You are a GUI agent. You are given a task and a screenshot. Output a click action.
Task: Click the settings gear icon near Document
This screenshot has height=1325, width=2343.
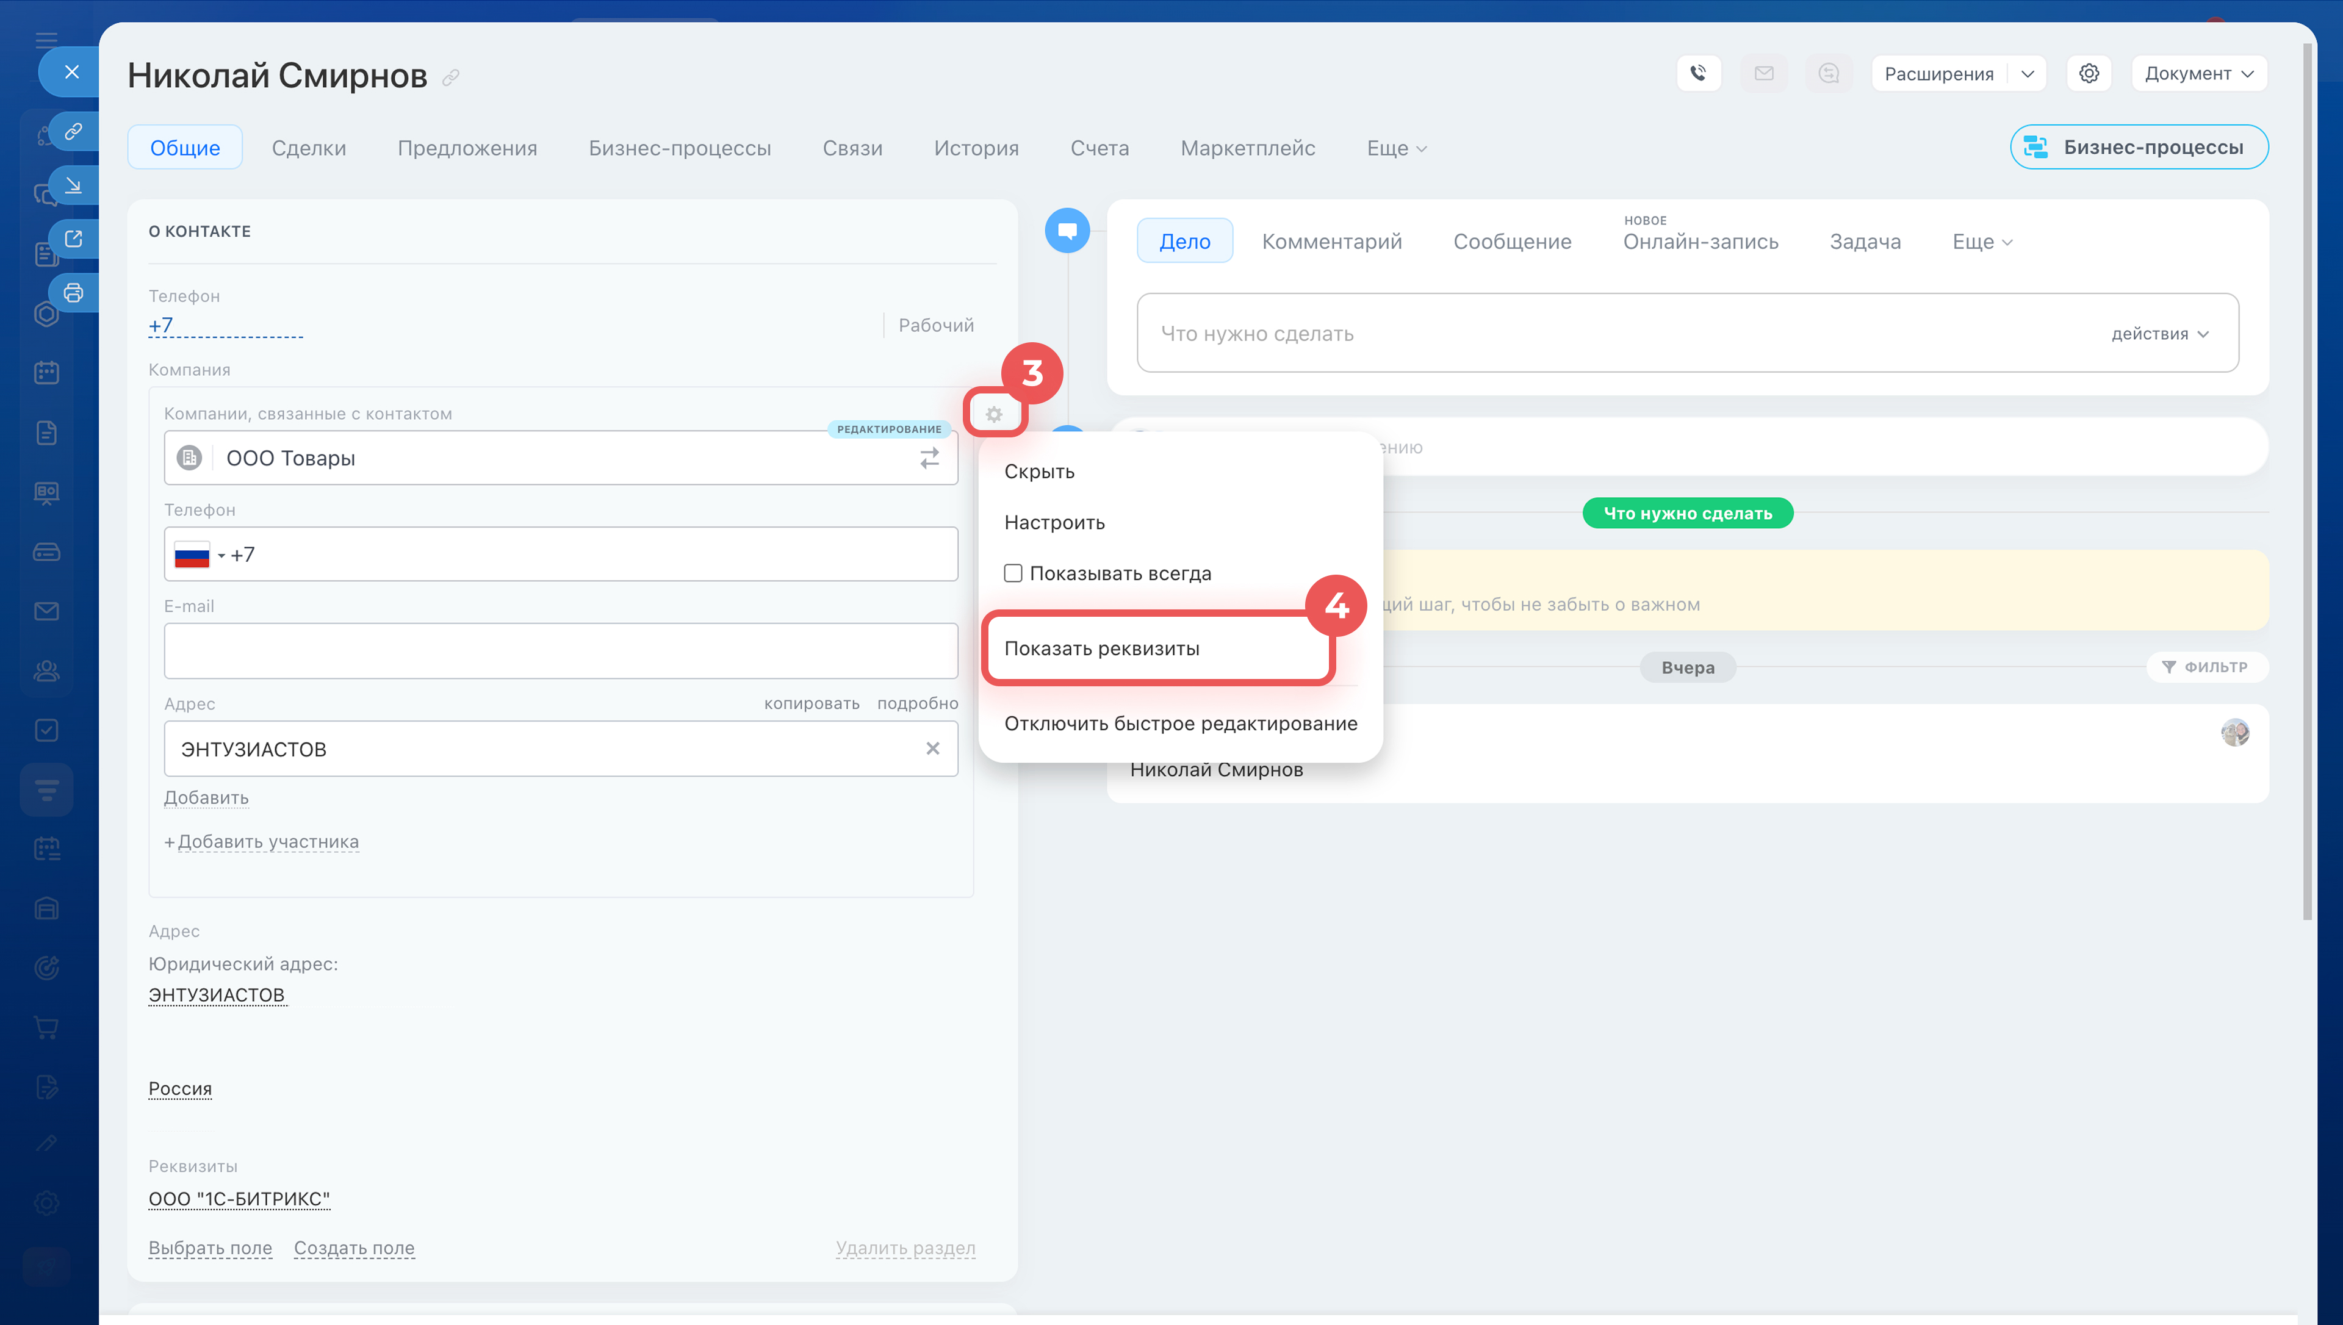coord(2088,73)
